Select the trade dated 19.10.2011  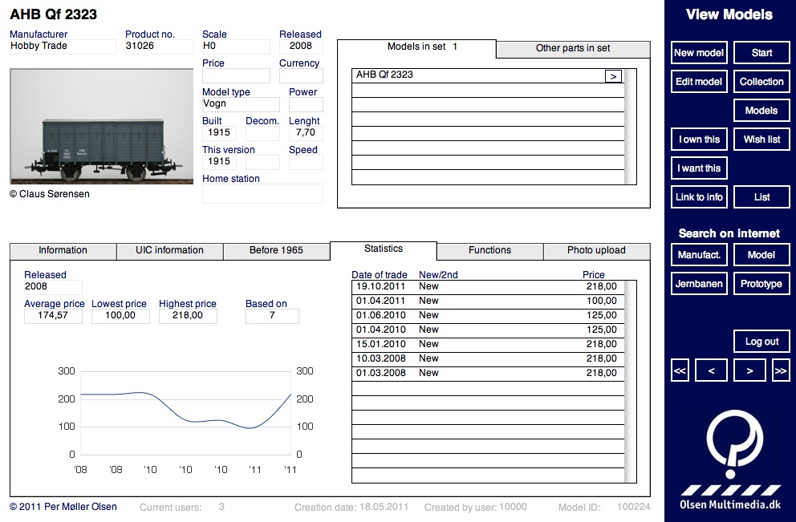point(488,287)
